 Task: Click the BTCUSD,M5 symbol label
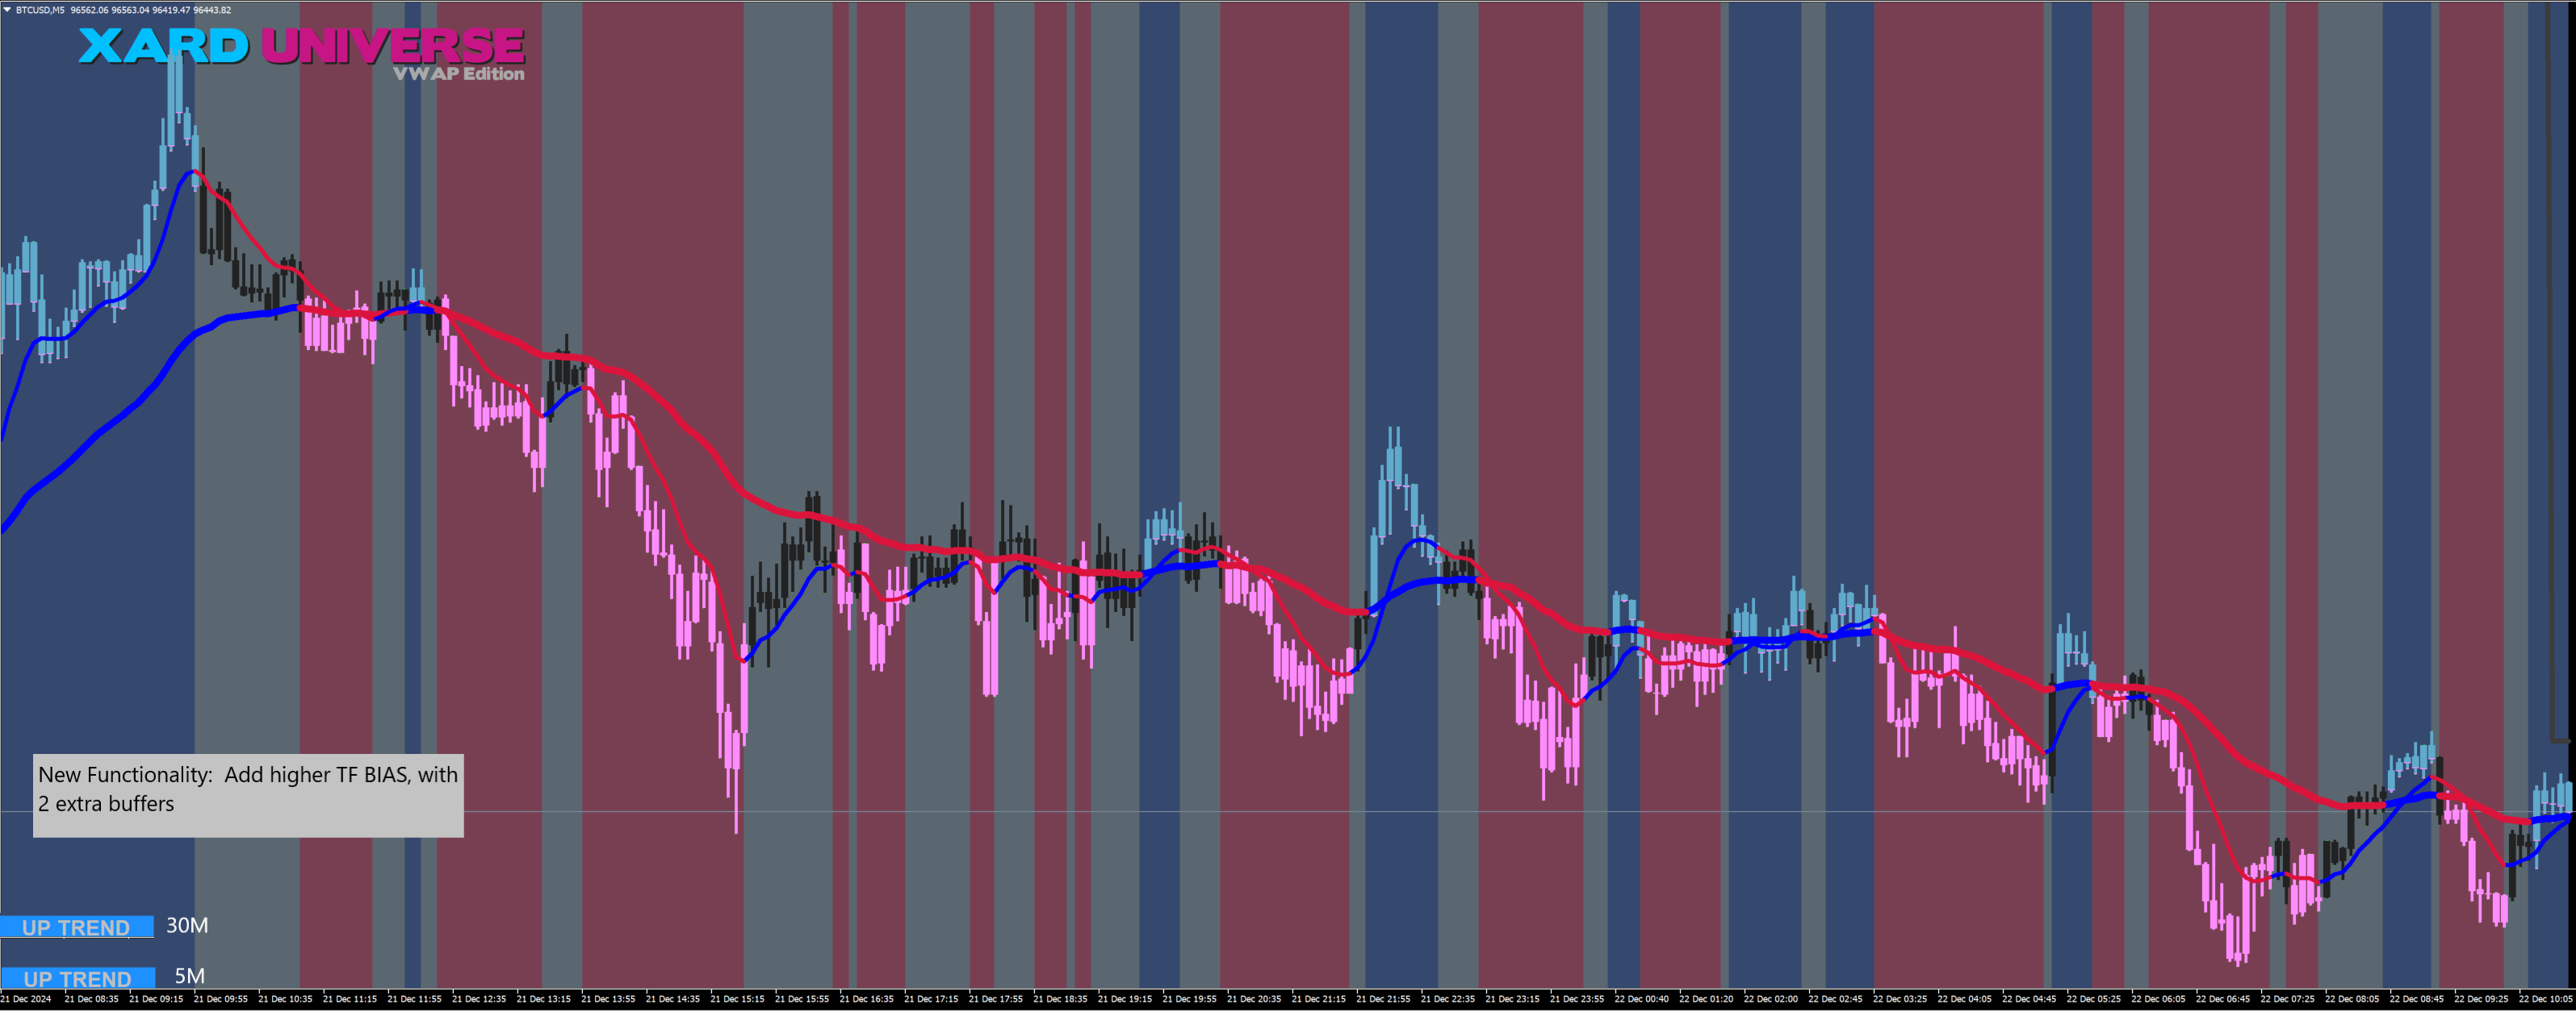[x=40, y=10]
